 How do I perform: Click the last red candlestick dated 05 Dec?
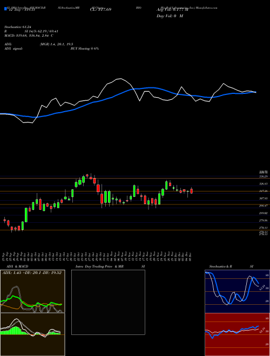[x=191, y=191]
